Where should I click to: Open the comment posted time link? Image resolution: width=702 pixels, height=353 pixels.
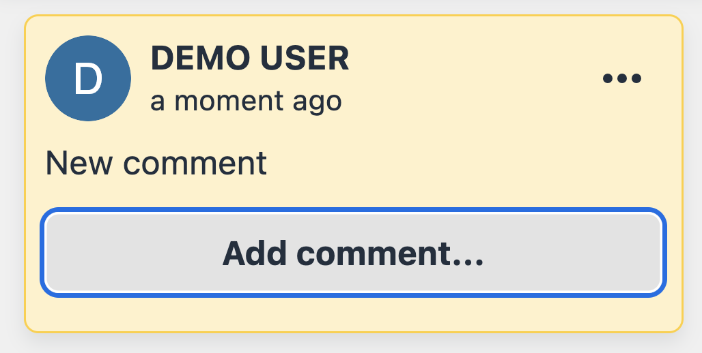pyautogui.click(x=246, y=101)
